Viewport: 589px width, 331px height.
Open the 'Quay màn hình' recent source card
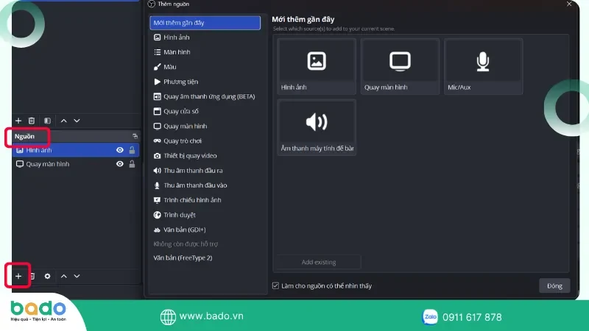click(x=400, y=66)
